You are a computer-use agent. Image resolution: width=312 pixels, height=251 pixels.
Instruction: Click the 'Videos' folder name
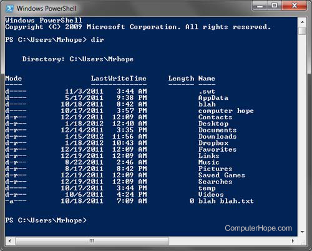click(211, 195)
